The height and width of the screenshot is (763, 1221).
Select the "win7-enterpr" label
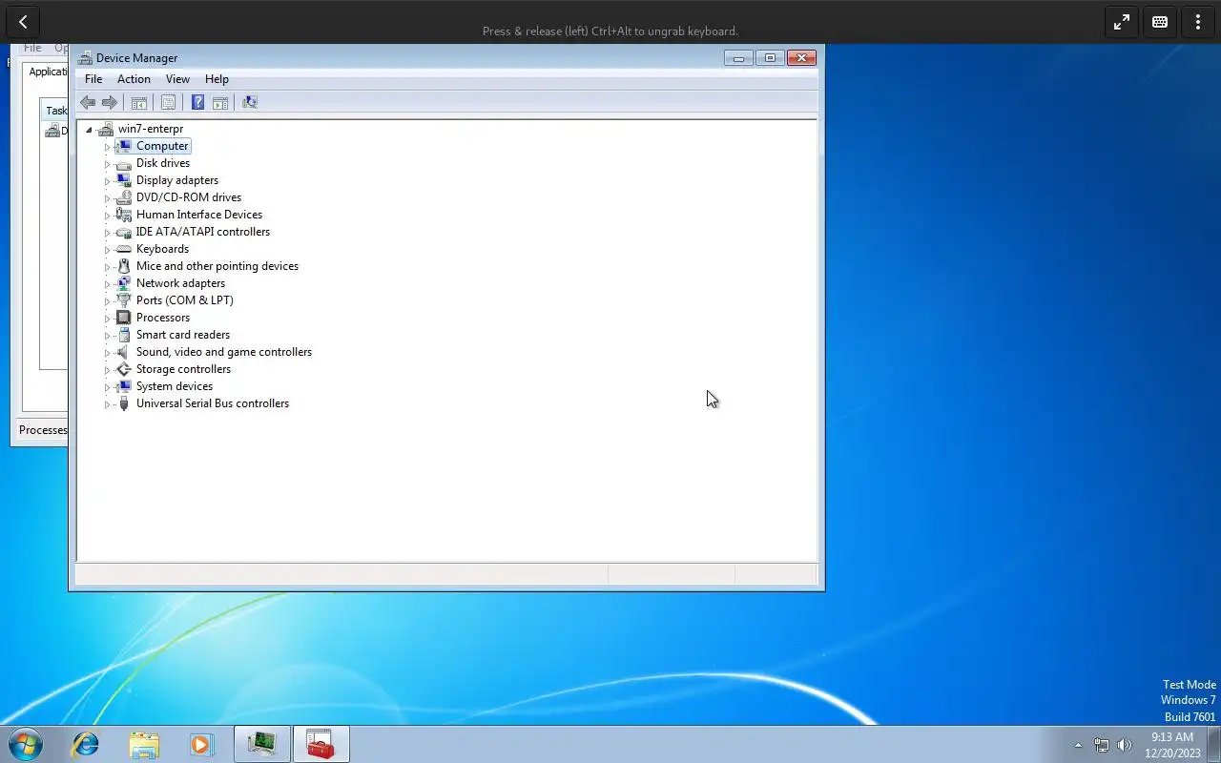[x=151, y=129]
